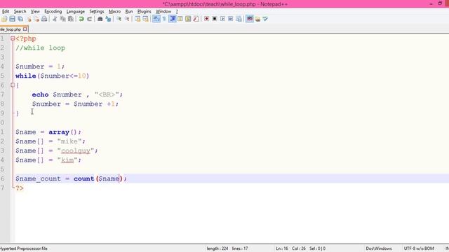Open the Document Map icon
Viewport: 449px width, 252px height.
click(188, 19)
